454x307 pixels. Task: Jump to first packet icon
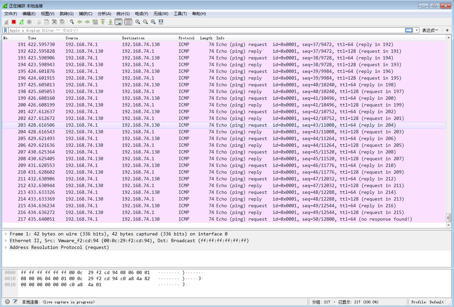[x=103, y=22]
